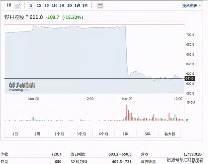Select the 30 minute interval
This screenshot has height=164, width=208.
coord(47,5)
